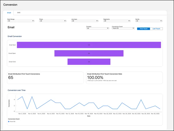Click the Form-Fill legend label
174x131 pixels.
coord(13,121)
